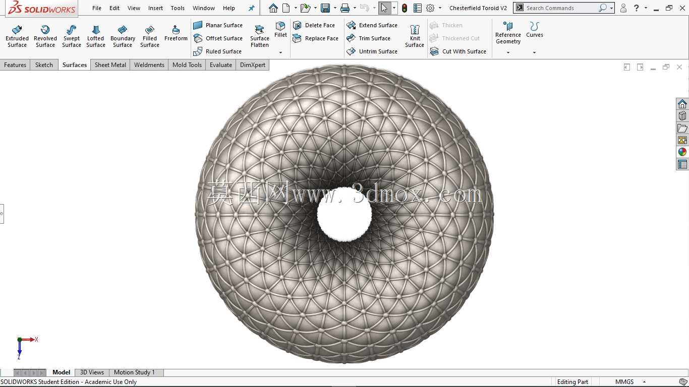Switch to the Mold Tools tab
The image size is (689, 387).
click(x=187, y=65)
